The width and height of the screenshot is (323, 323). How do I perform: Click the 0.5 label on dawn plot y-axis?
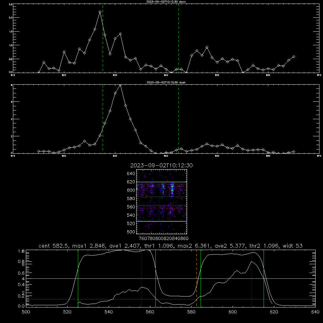(x=11, y=59)
